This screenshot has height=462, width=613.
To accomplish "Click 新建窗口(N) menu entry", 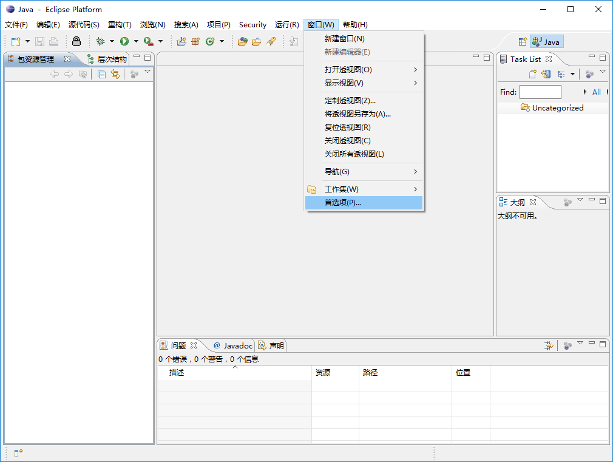I will (364, 39).
